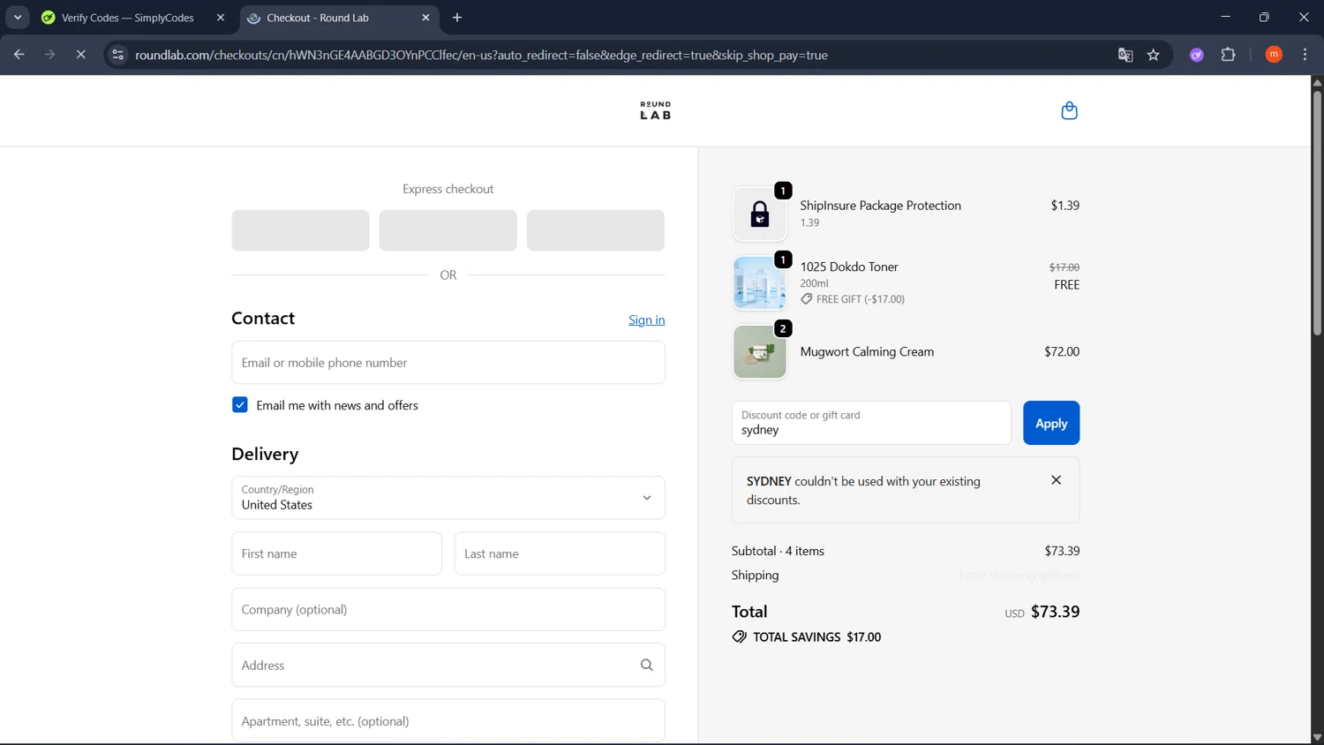Click the TOTAL SAVINGS $17.00 text
This screenshot has width=1324, height=745.
816,636
